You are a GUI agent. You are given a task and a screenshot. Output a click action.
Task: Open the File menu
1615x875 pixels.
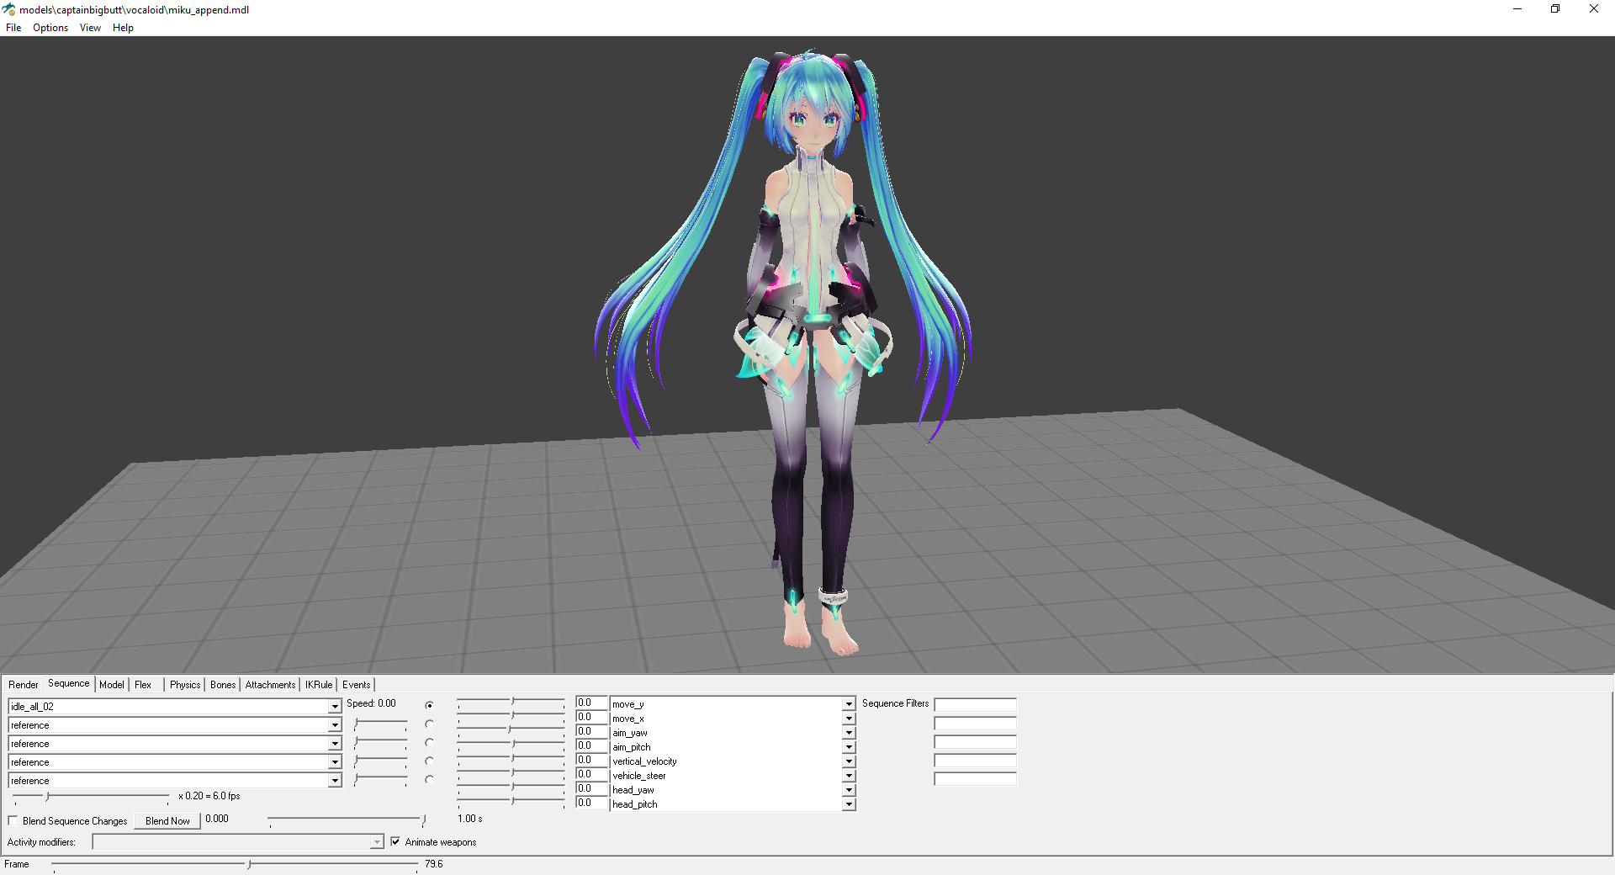(13, 28)
